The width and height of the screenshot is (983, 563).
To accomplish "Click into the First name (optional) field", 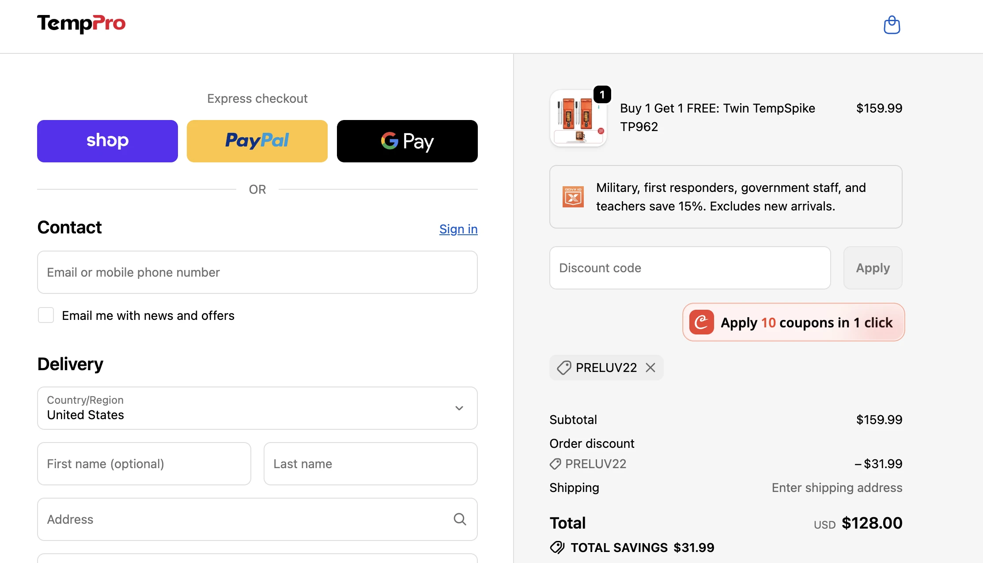I will [144, 464].
